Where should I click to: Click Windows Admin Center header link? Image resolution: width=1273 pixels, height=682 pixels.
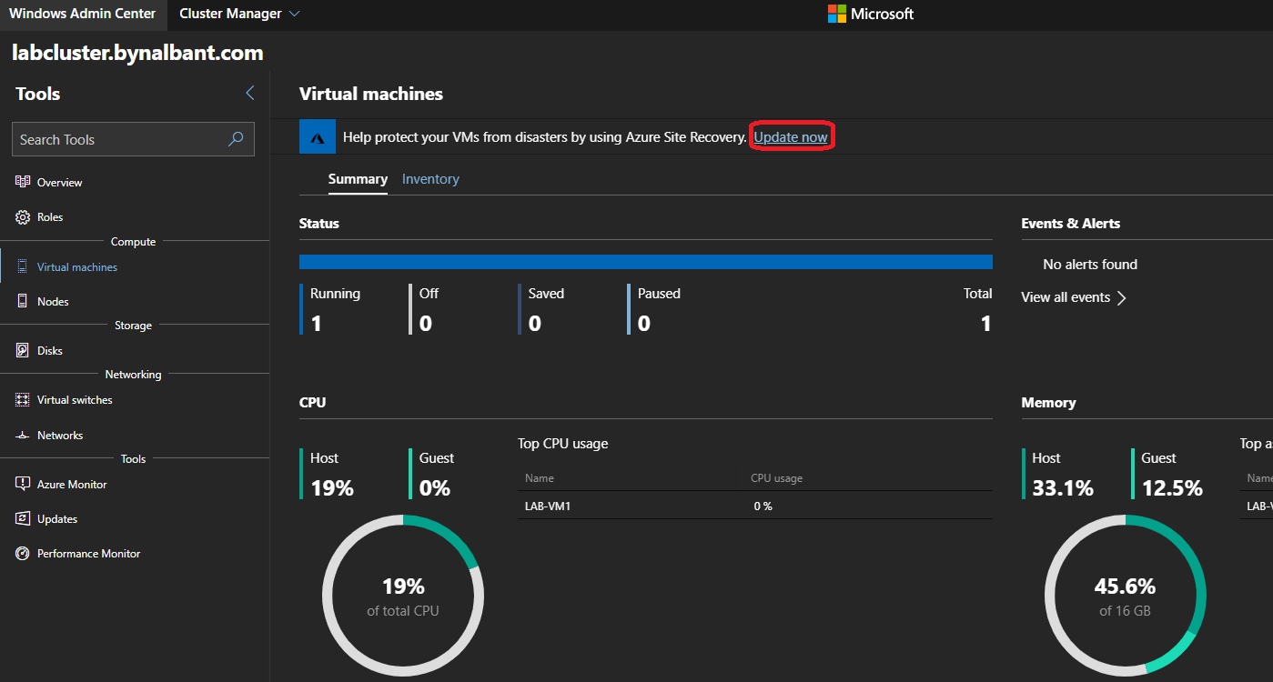pyautogui.click(x=83, y=14)
